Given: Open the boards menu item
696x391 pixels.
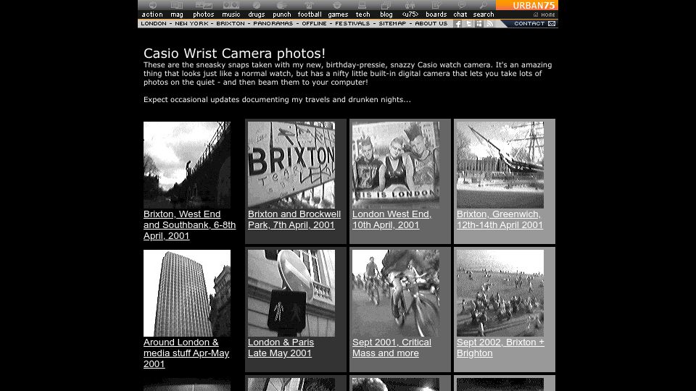Looking at the screenshot, I should click(436, 14).
